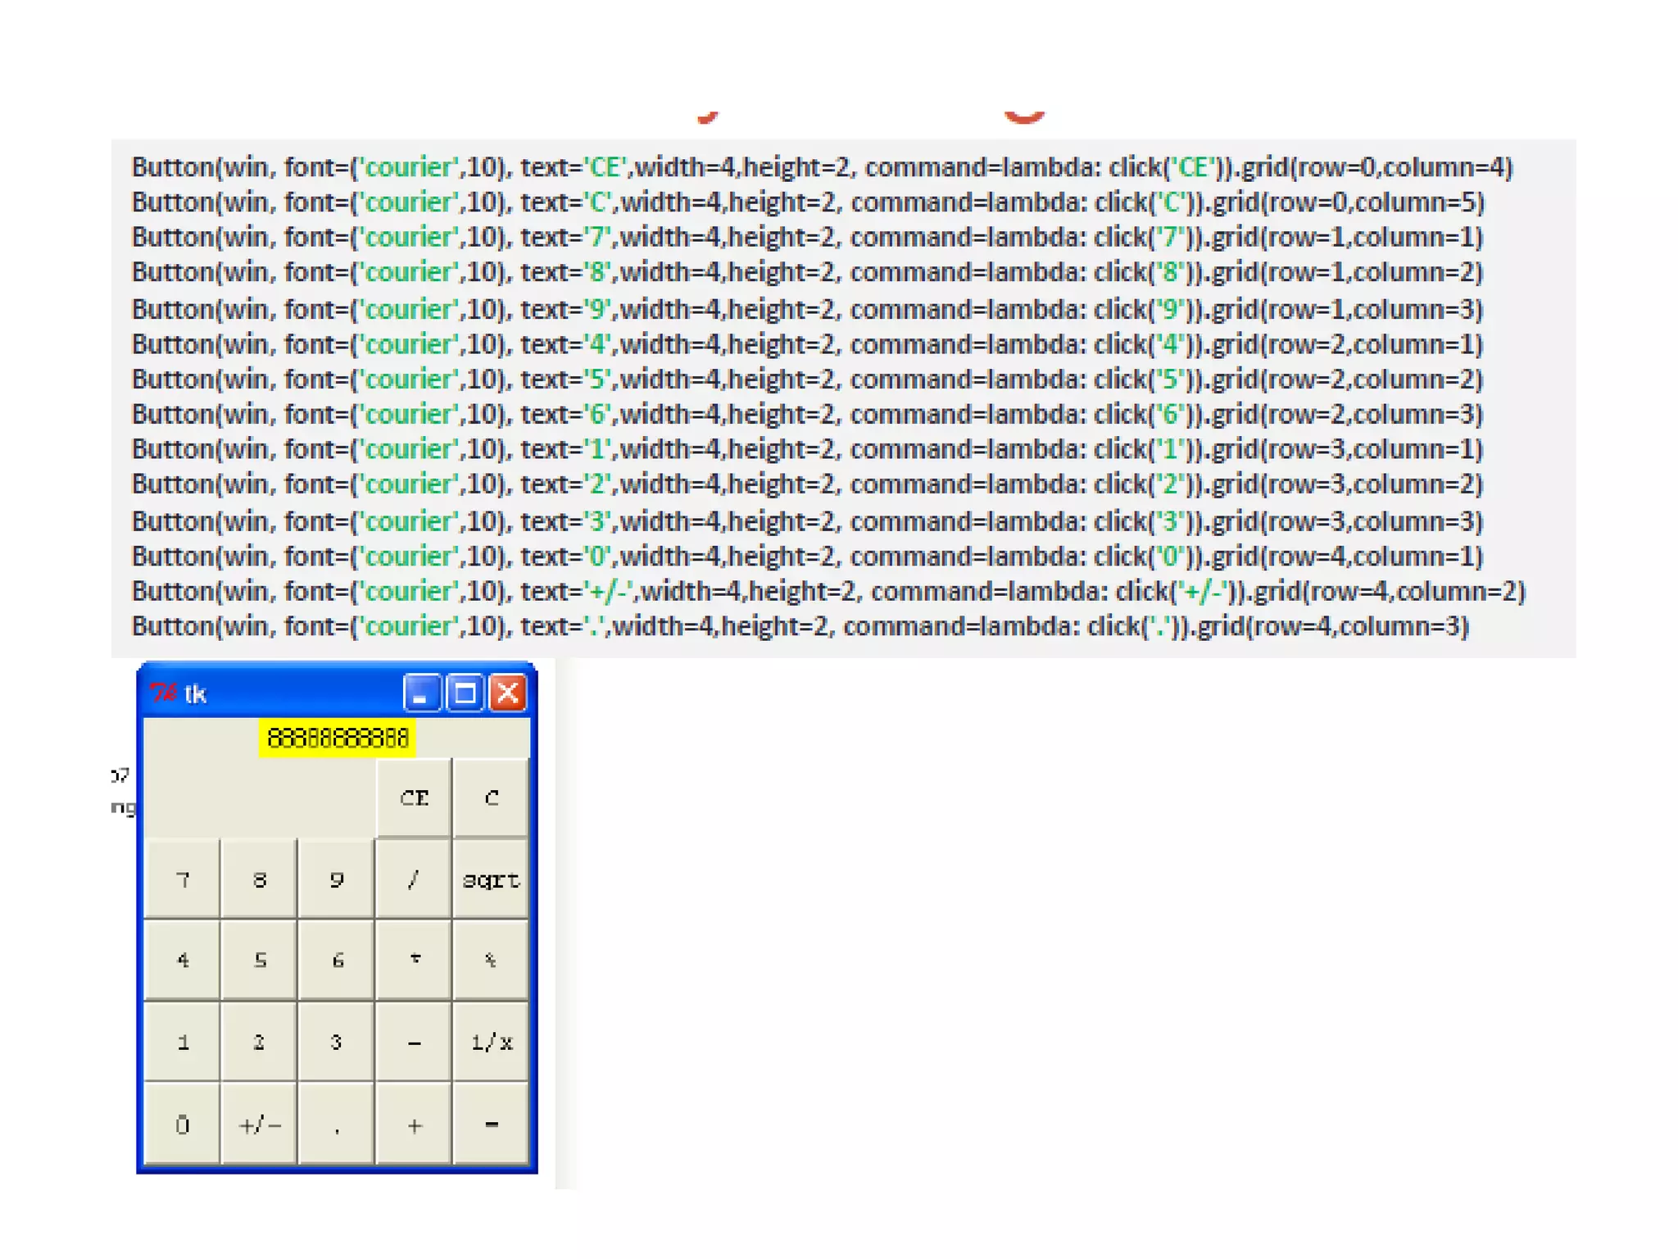Click the code line with text='+/-'
The image size is (1678, 1259).
(x=828, y=592)
